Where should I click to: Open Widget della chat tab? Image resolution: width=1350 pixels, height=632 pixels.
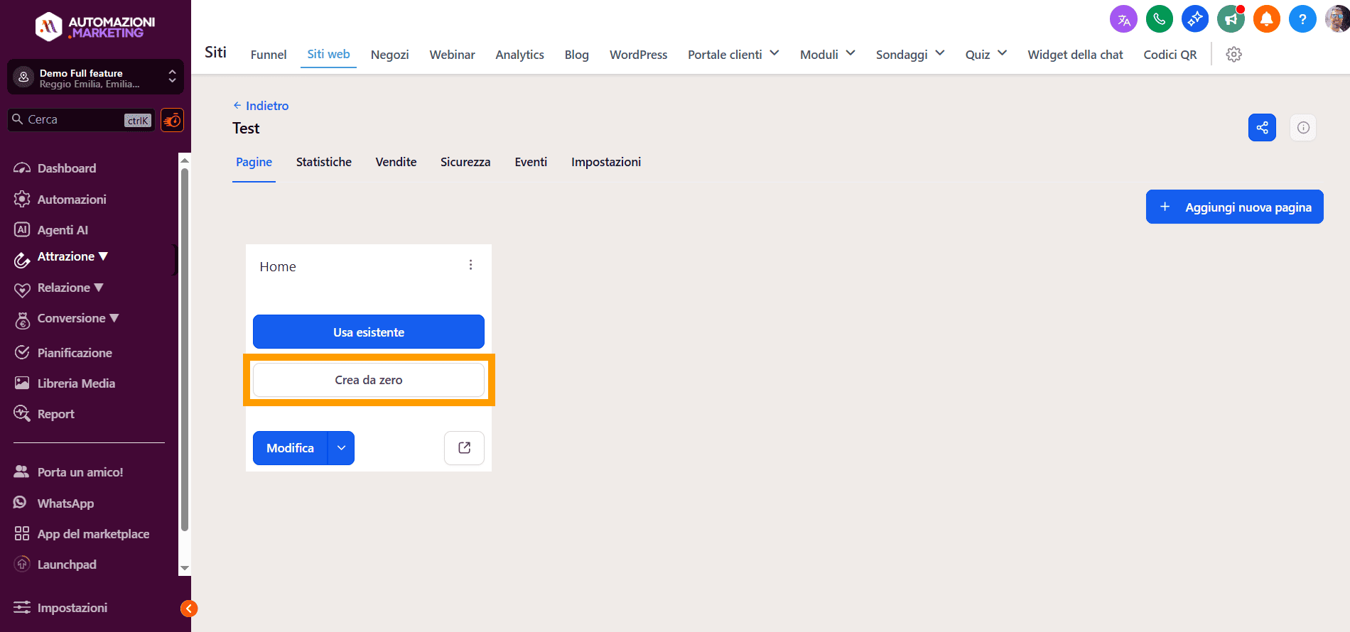coord(1075,55)
